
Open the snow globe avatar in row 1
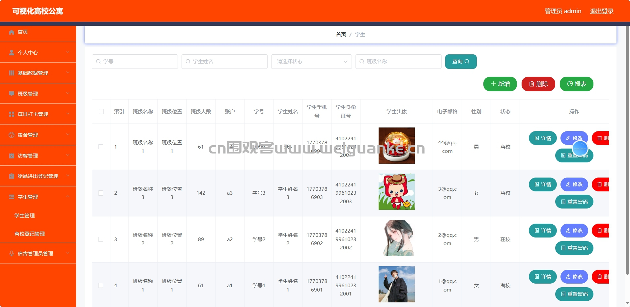397,146
